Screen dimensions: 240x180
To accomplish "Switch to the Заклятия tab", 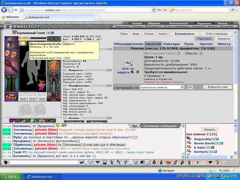I will pyautogui.click(x=153, y=44).
